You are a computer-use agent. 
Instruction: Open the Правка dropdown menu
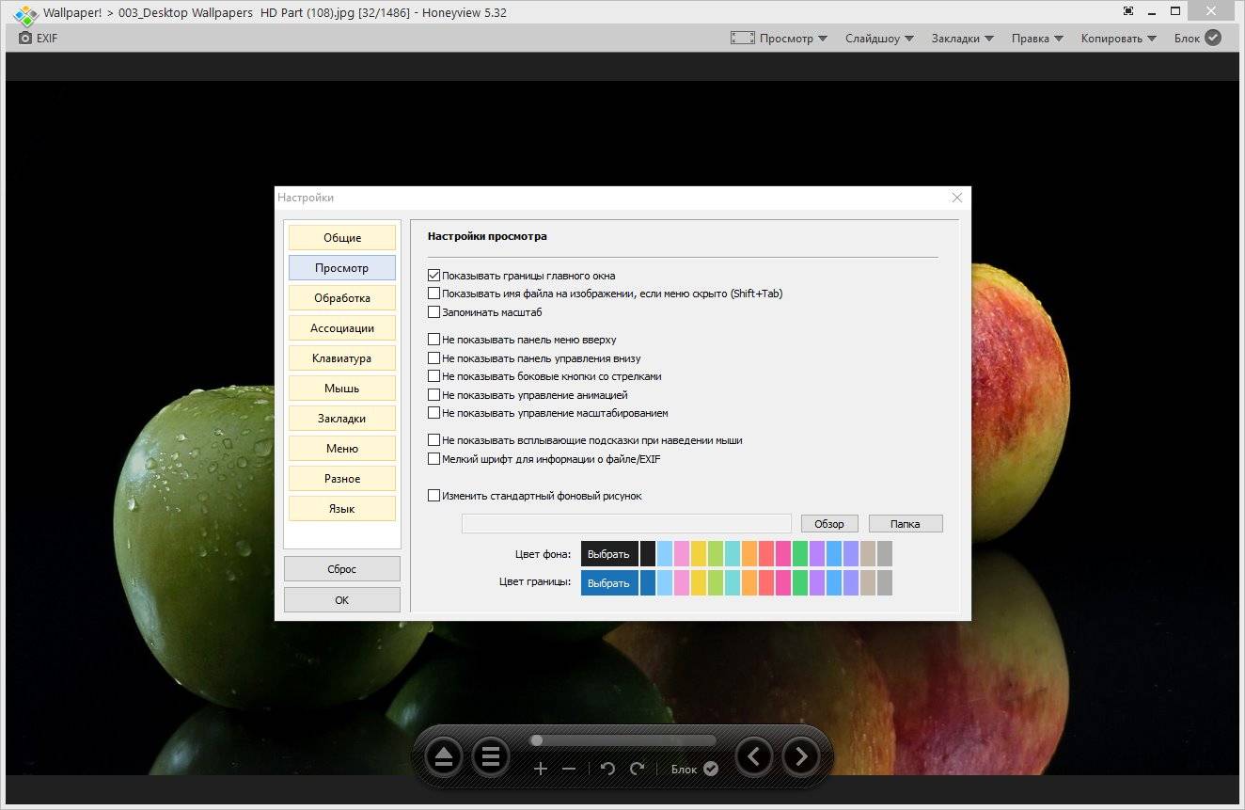1038,39
